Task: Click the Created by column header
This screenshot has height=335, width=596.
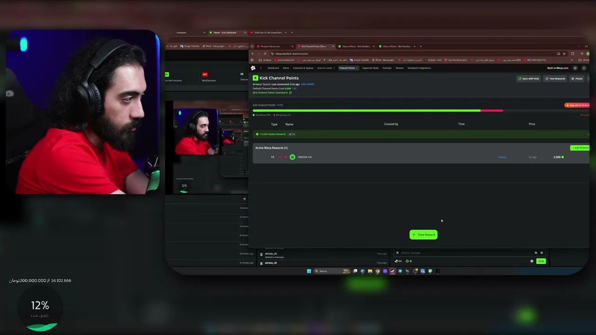Action: [x=391, y=124]
